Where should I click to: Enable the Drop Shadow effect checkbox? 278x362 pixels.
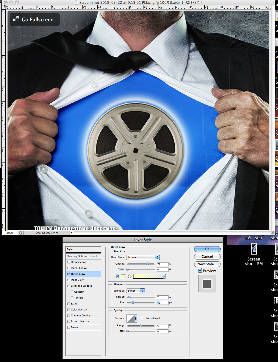[69, 262]
